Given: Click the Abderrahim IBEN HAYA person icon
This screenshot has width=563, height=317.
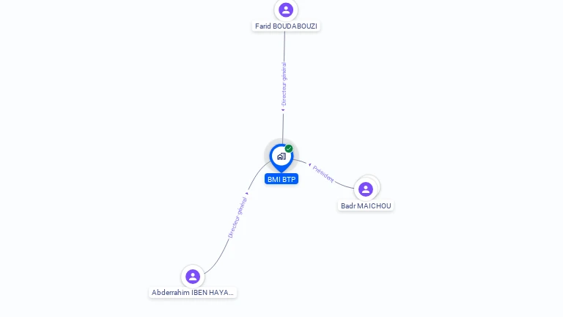Looking at the screenshot, I should [193, 277].
